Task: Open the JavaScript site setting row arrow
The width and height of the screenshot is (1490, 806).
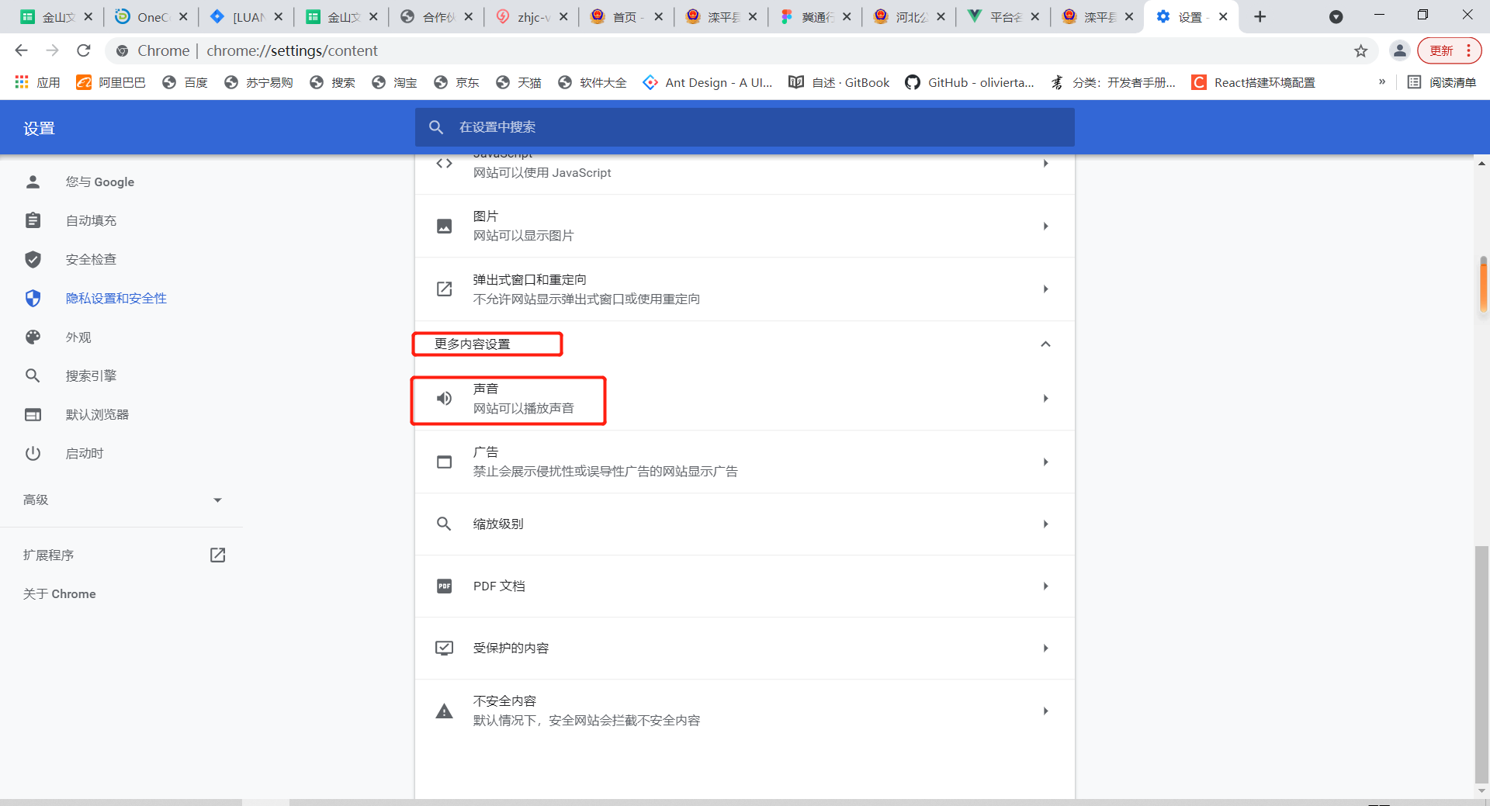Action: coord(1046,164)
